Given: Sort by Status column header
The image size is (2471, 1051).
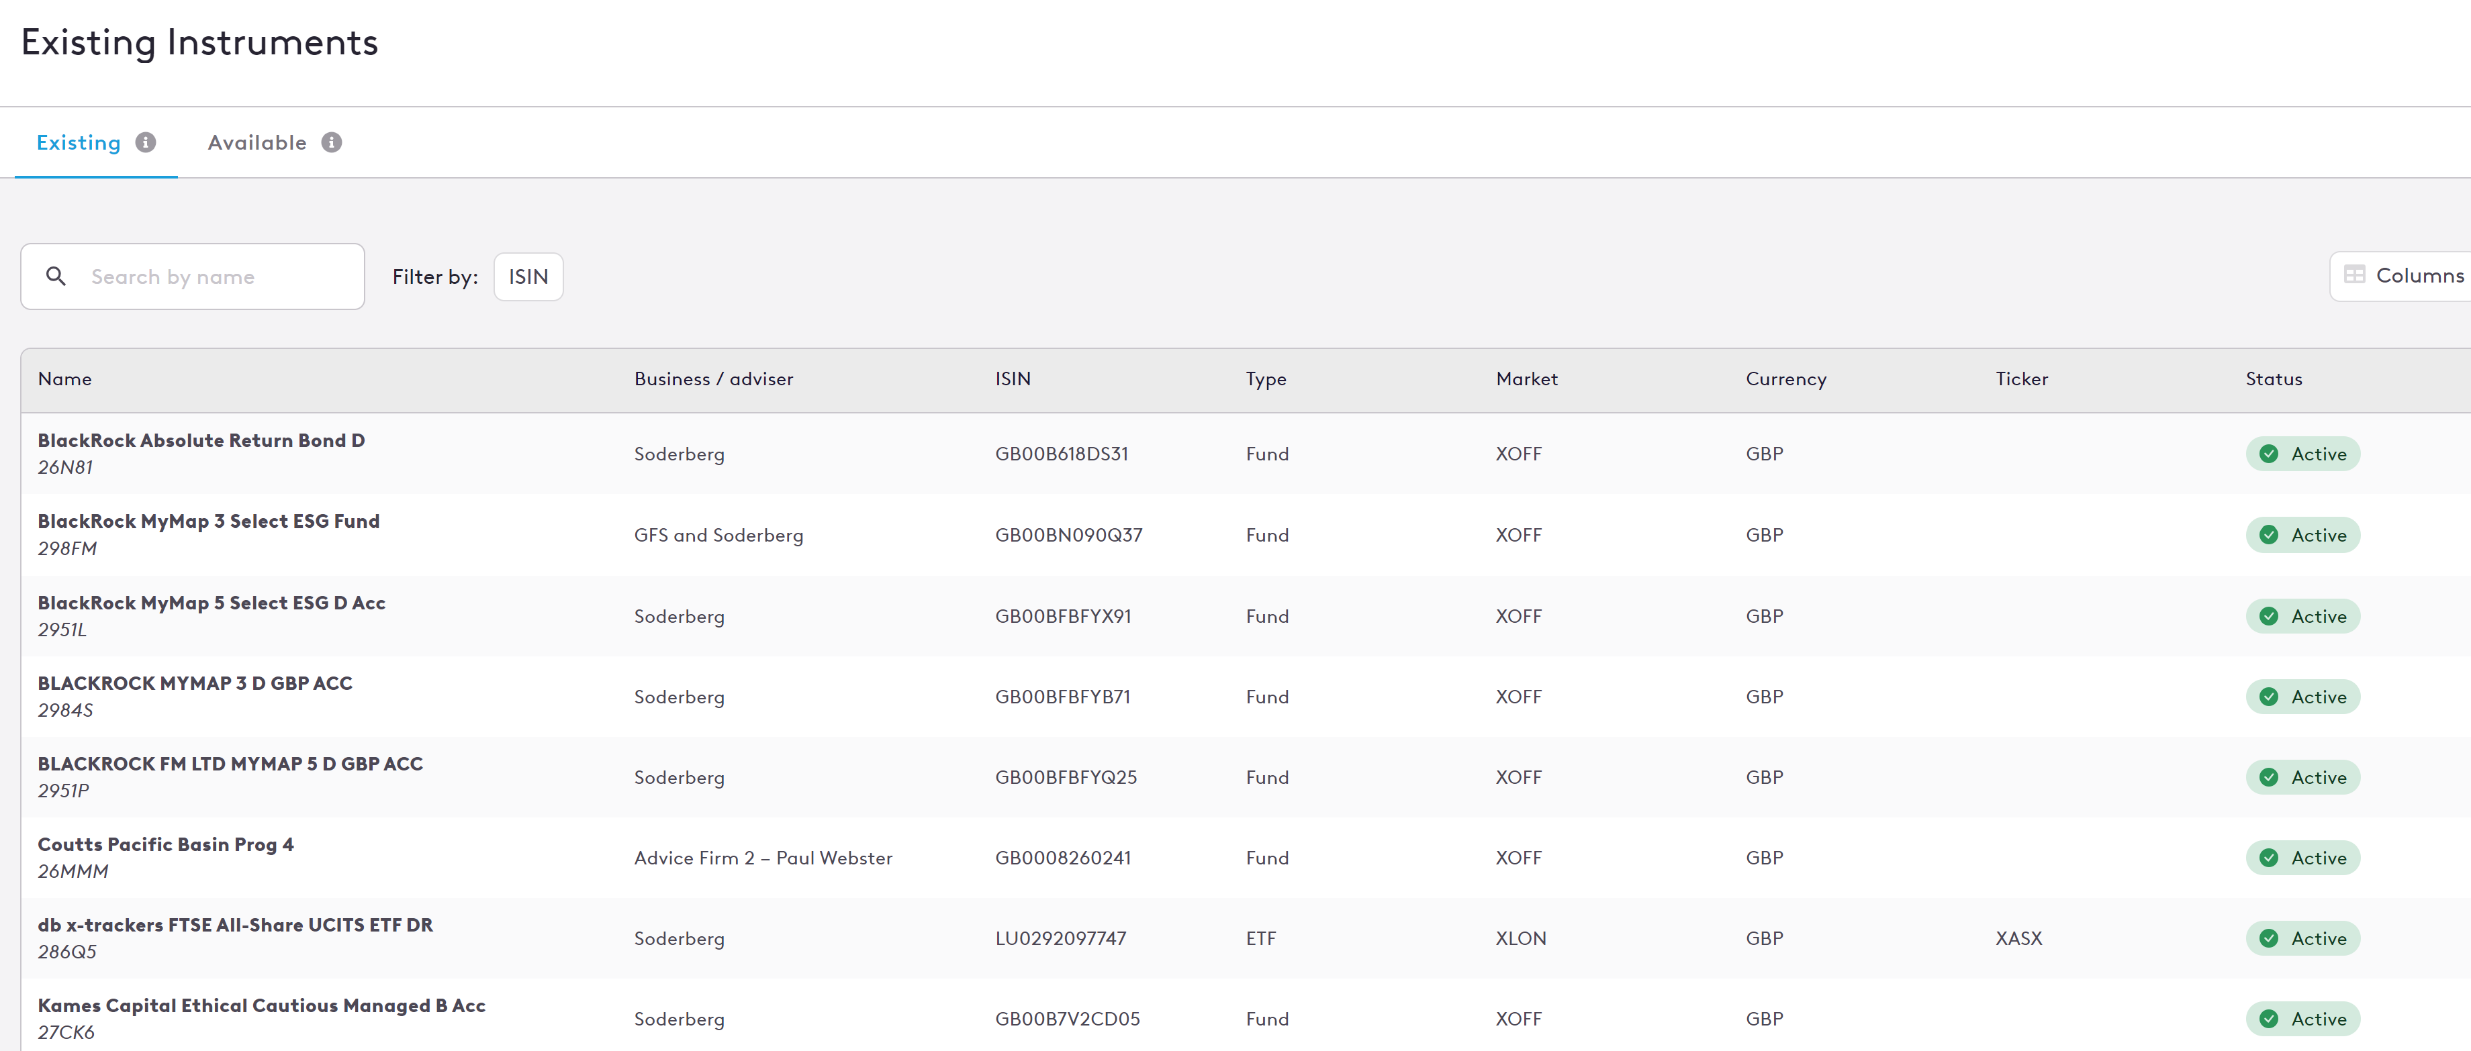Looking at the screenshot, I should [x=2274, y=379].
